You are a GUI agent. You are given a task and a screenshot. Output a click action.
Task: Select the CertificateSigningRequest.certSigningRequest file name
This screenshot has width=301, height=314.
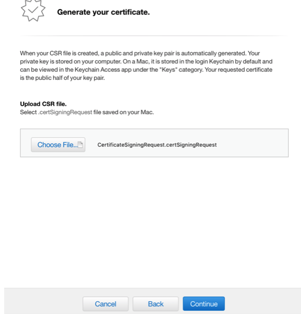(157, 145)
